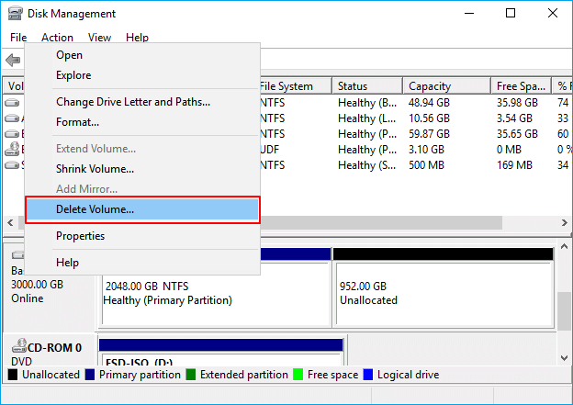Select the 2048.00 GB NTFS primary partition
573x405 pixels.
click(x=214, y=292)
